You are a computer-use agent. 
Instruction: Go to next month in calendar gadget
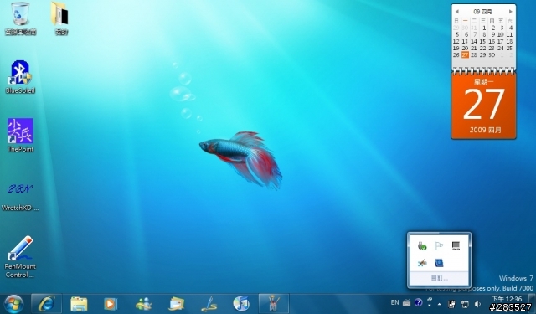pyautogui.click(x=510, y=12)
